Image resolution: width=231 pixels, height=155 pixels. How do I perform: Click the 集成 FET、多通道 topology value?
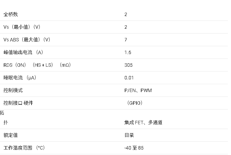(143, 122)
